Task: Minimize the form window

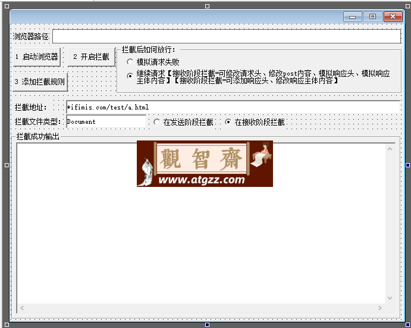Action: tap(352, 17)
